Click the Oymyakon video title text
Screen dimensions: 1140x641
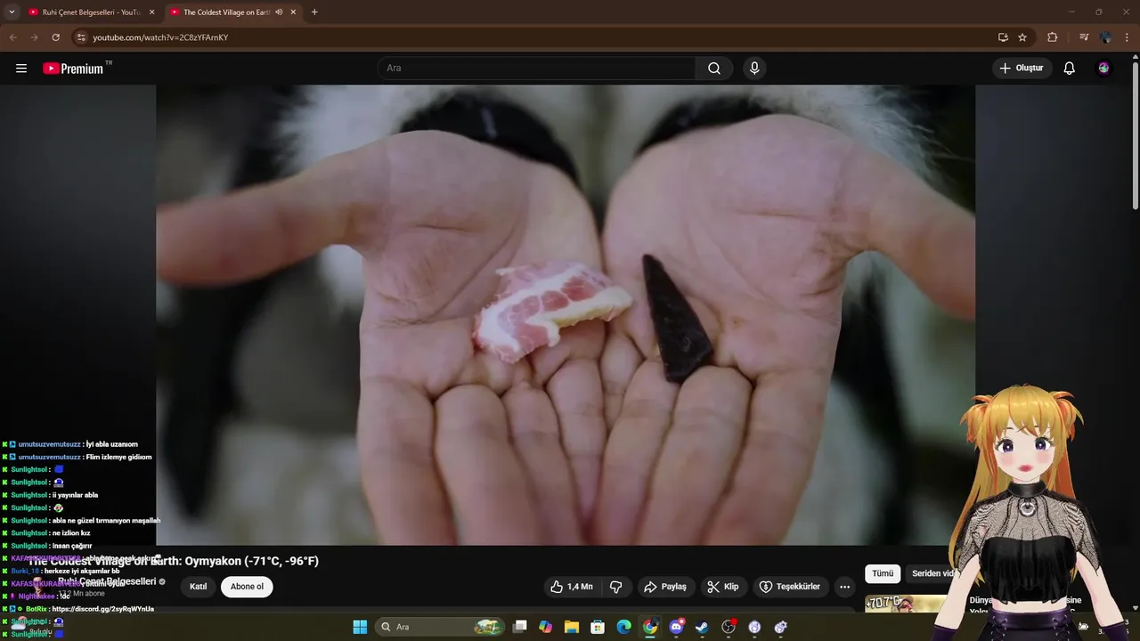click(x=173, y=561)
